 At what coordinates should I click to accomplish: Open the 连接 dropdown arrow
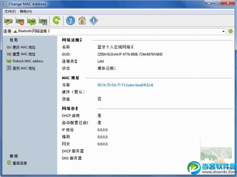(x=224, y=31)
